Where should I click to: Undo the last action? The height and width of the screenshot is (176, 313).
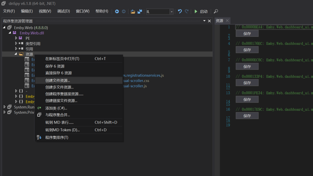click(x=180, y=11)
